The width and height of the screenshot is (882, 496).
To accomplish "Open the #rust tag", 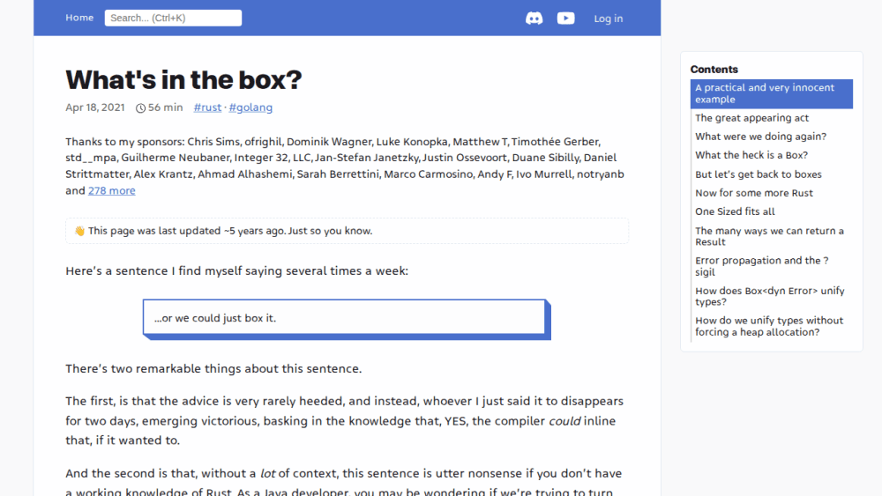I will pos(207,107).
